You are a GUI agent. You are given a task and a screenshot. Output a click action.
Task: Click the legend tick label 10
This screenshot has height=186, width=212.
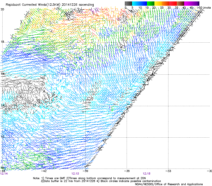click(140, 8)
